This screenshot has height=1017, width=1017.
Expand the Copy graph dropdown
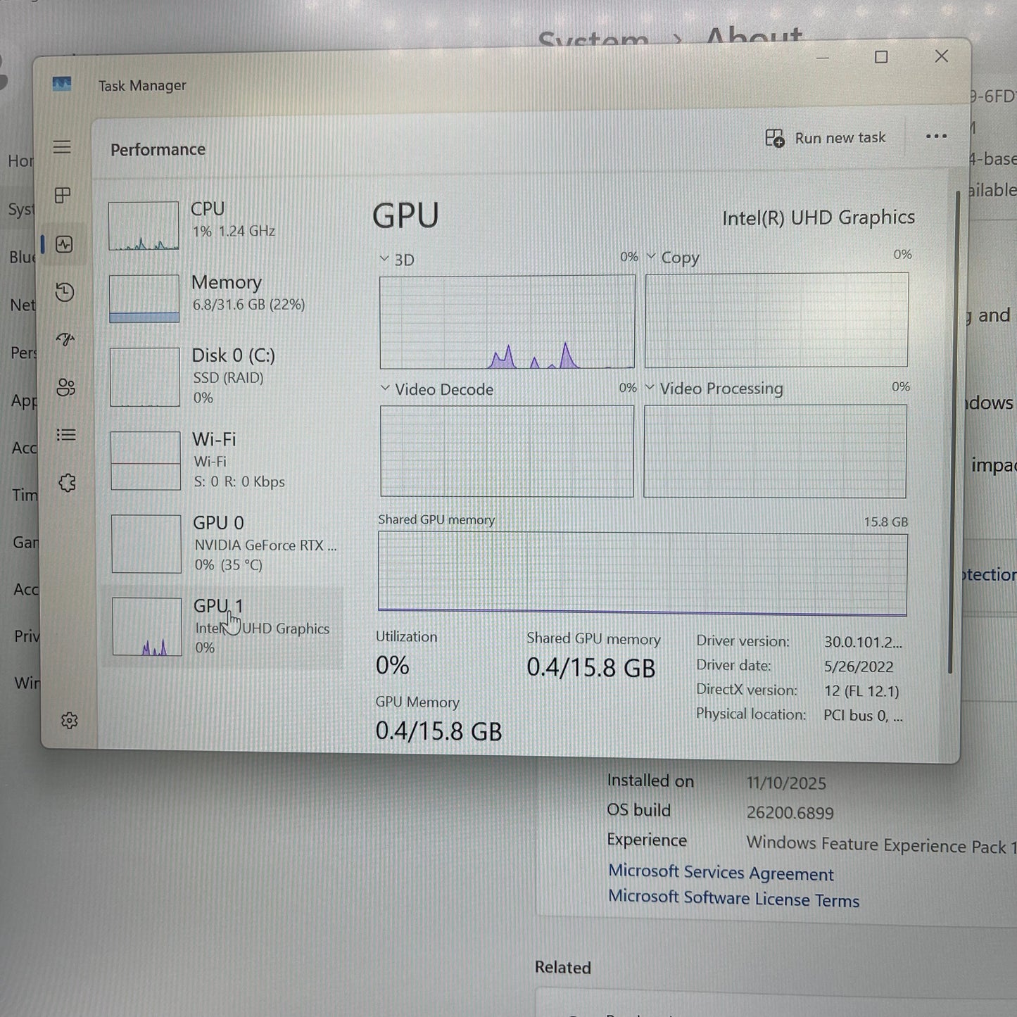pos(651,256)
